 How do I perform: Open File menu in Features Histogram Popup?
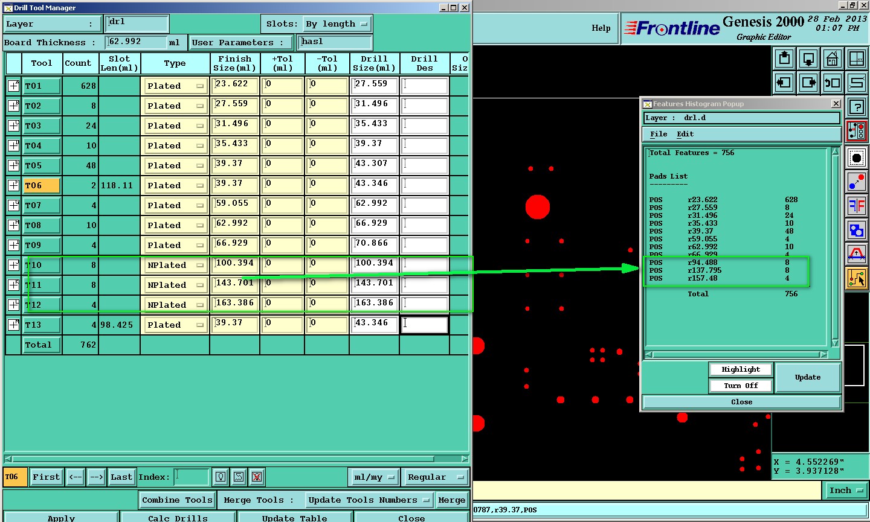pyautogui.click(x=659, y=134)
